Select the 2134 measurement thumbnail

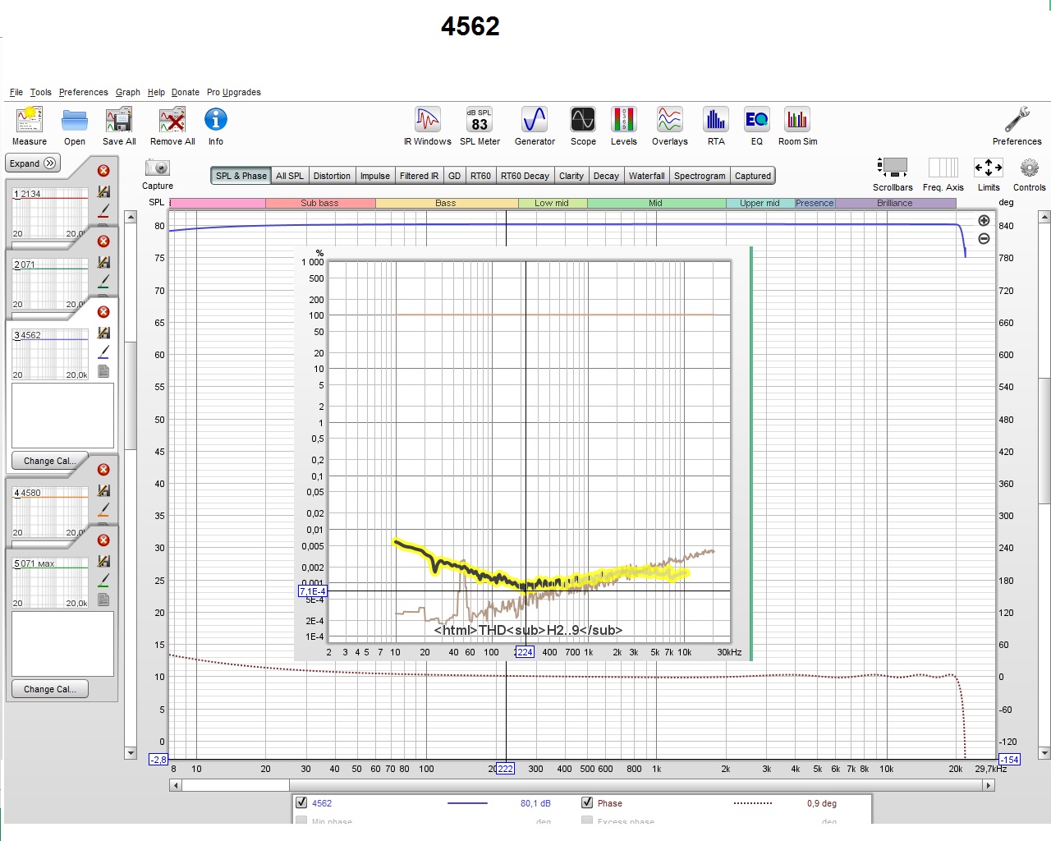[x=50, y=214]
